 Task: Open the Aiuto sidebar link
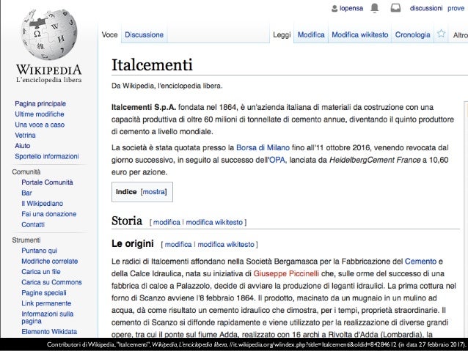point(23,146)
